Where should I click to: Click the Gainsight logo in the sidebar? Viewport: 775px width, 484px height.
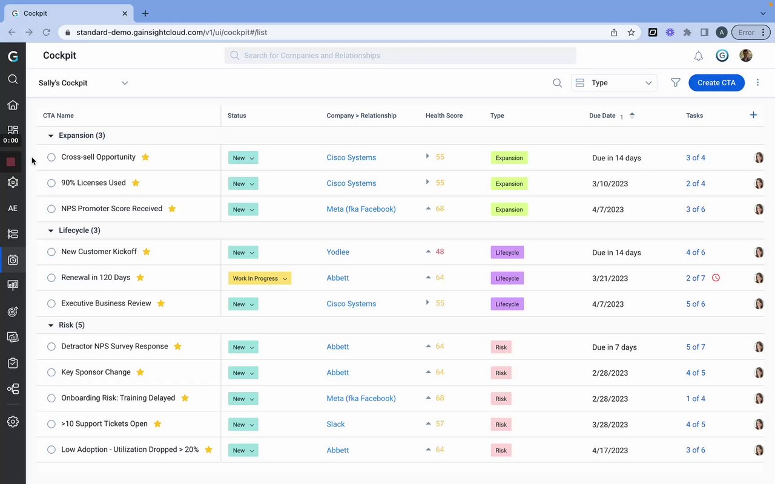click(13, 56)
